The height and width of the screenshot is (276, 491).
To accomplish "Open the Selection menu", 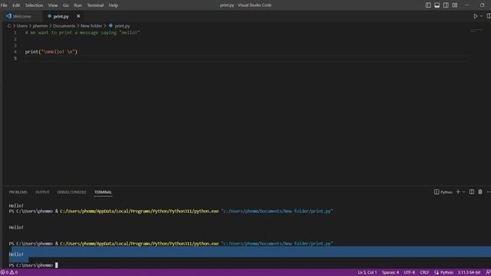I will pyautogui.click(x=34, y=5).
